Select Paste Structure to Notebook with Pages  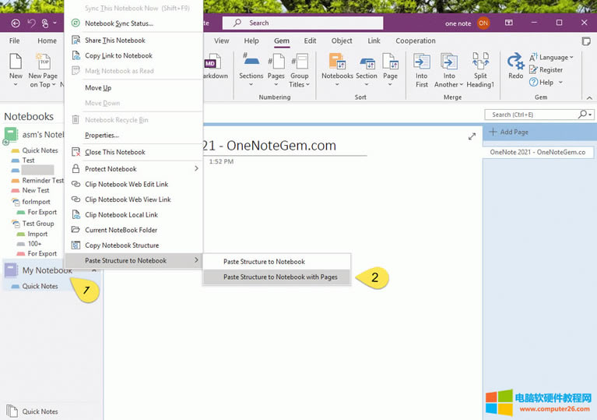[276, 277]
